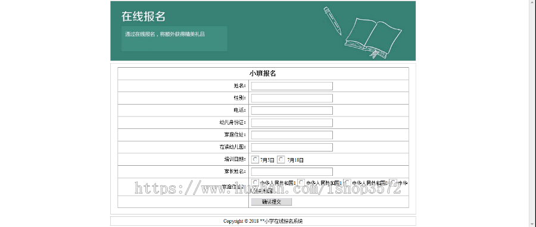
Task: Focus the 家长姓名 parent name field
Action: pos(292,172)
